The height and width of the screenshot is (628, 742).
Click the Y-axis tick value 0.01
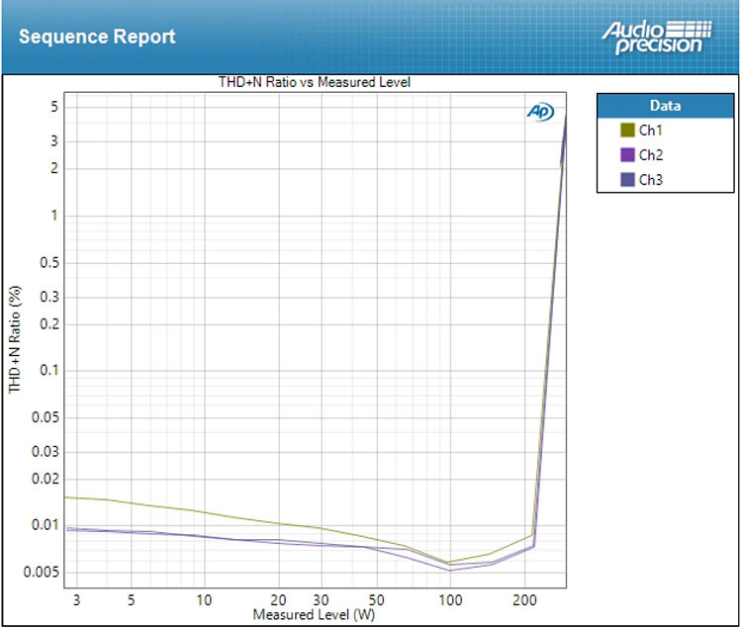tap(46, 524)
